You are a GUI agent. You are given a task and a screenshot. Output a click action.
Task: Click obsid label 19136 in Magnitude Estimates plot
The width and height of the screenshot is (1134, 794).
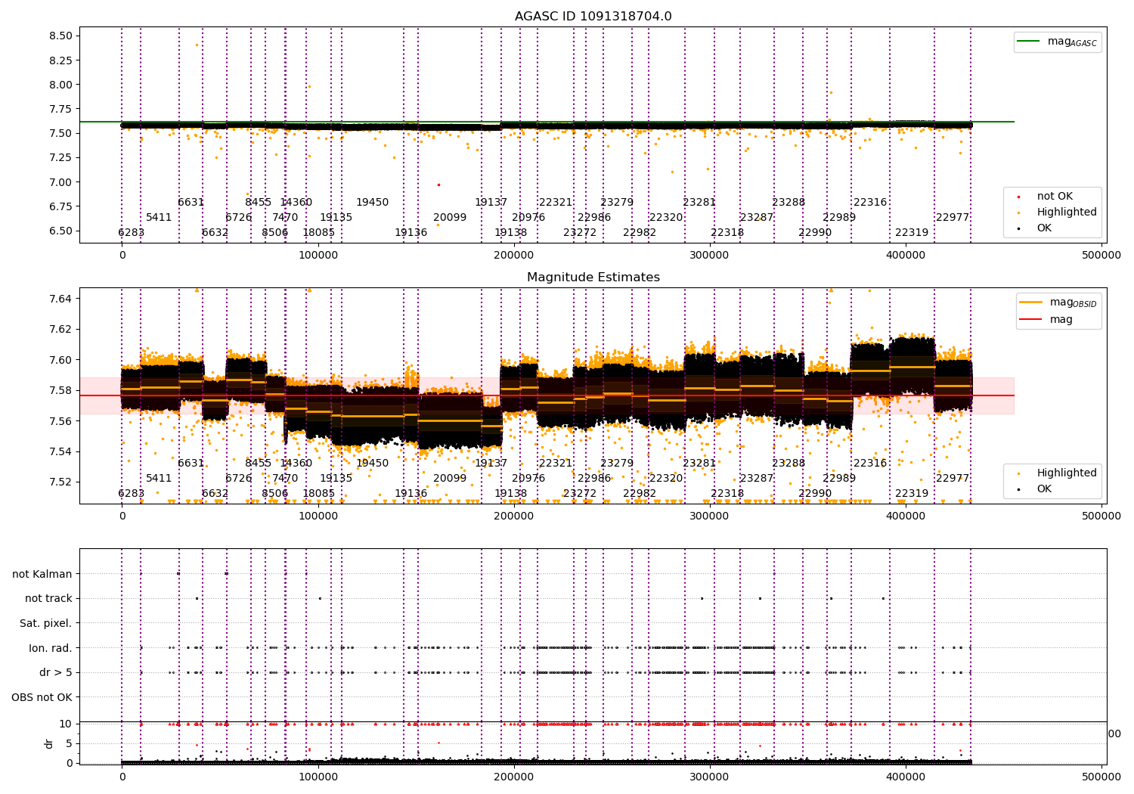(411, 494)
